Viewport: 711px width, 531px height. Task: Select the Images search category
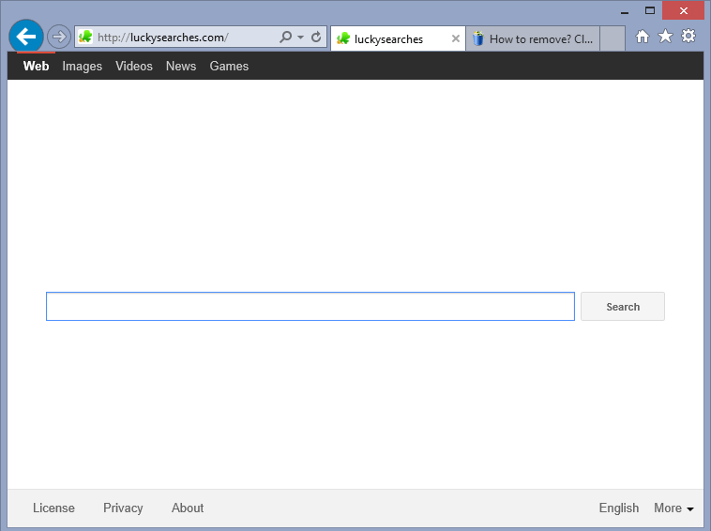click(82, 67)
